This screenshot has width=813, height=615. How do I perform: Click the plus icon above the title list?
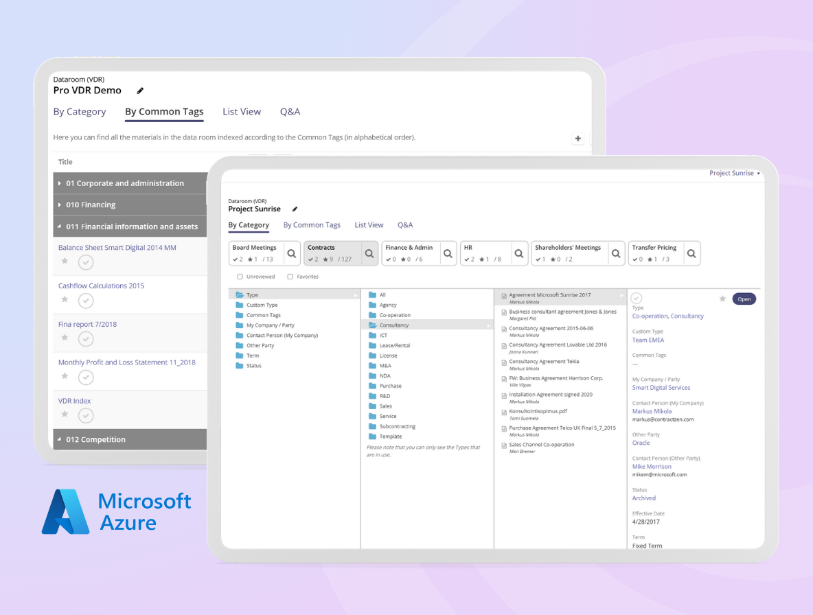point(578,139)
